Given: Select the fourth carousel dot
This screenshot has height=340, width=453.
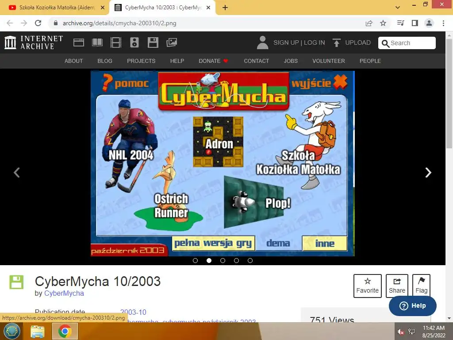Looking at the screenshot, I should (236, 260).
